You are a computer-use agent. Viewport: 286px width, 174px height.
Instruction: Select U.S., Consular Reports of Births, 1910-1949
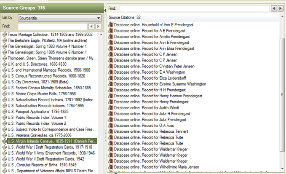coord(42,165)
